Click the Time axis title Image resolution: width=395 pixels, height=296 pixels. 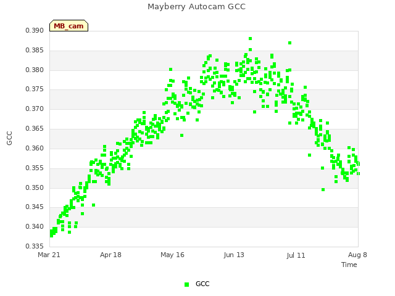point(349,265)
